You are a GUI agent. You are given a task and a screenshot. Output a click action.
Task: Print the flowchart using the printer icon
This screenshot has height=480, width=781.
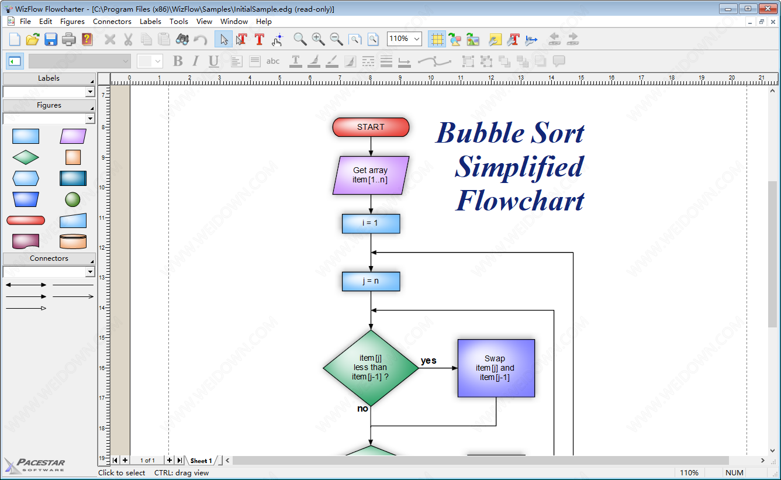(x=69, y=39)
